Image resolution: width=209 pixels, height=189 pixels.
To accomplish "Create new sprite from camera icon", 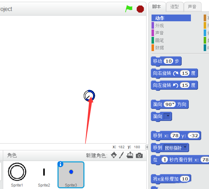I will pyautogui.click(x=139, y=155).
